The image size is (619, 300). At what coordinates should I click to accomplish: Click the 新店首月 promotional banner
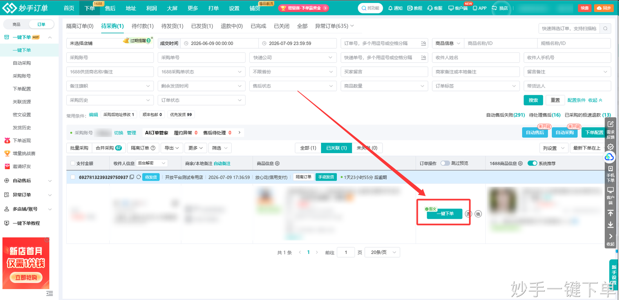coord(26,263)
